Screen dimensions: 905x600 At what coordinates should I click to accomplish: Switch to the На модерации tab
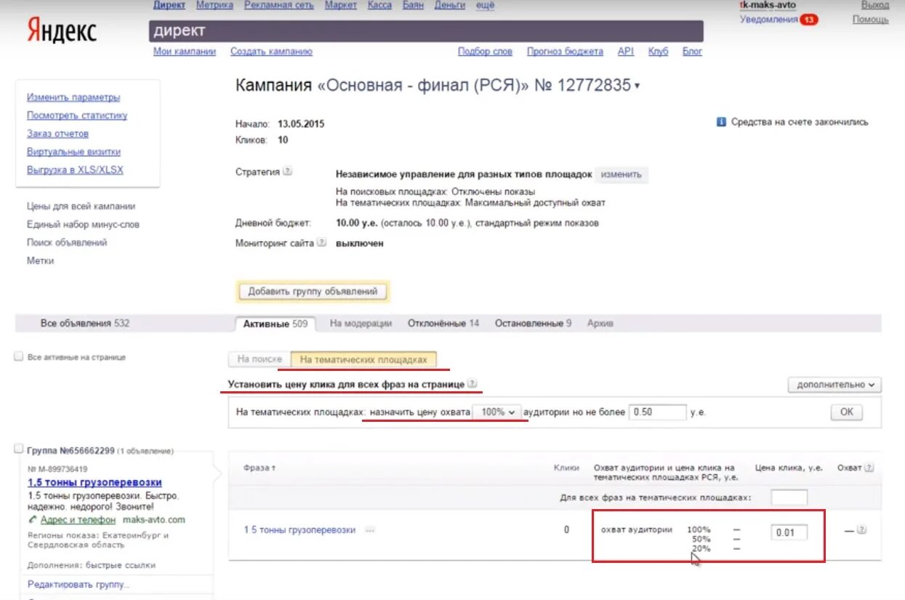(361, 324)
